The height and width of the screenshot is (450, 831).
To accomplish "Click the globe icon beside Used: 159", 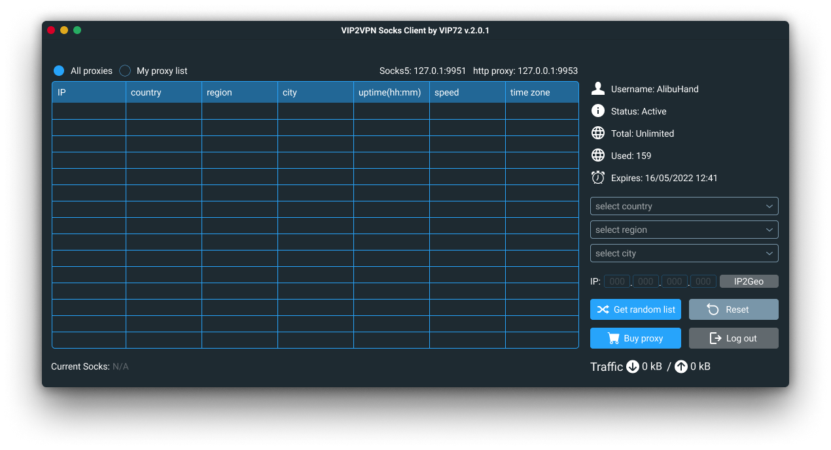I will [597, 155].
